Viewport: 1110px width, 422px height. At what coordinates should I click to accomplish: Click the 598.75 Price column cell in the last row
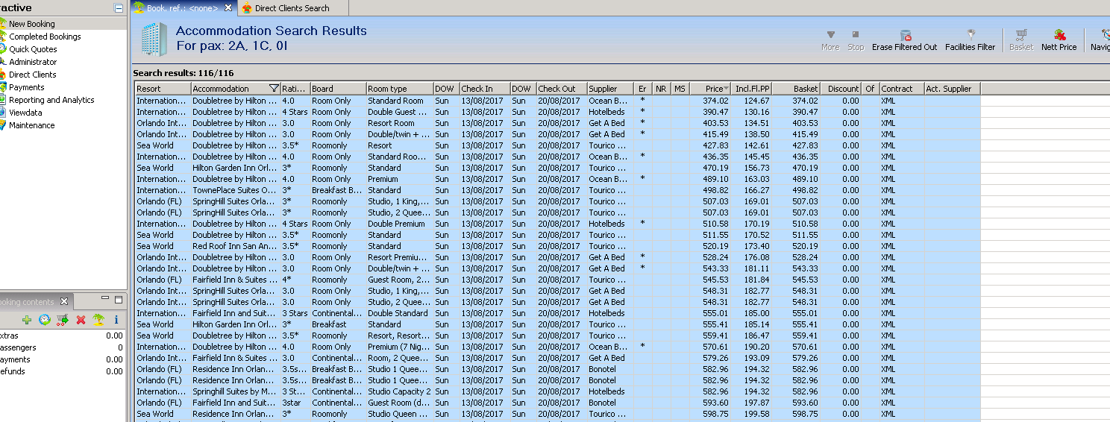(710, 414)
